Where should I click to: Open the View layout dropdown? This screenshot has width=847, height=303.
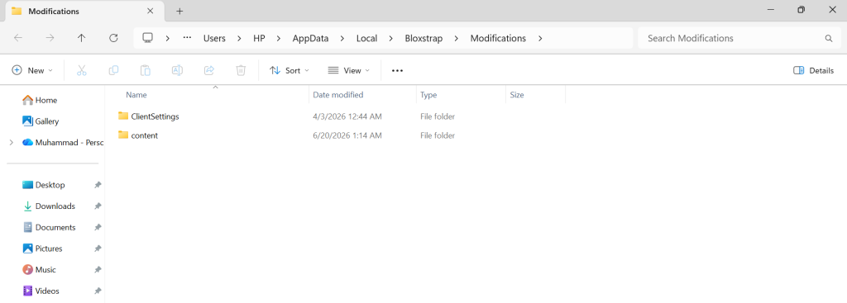[x=349, y=71]
